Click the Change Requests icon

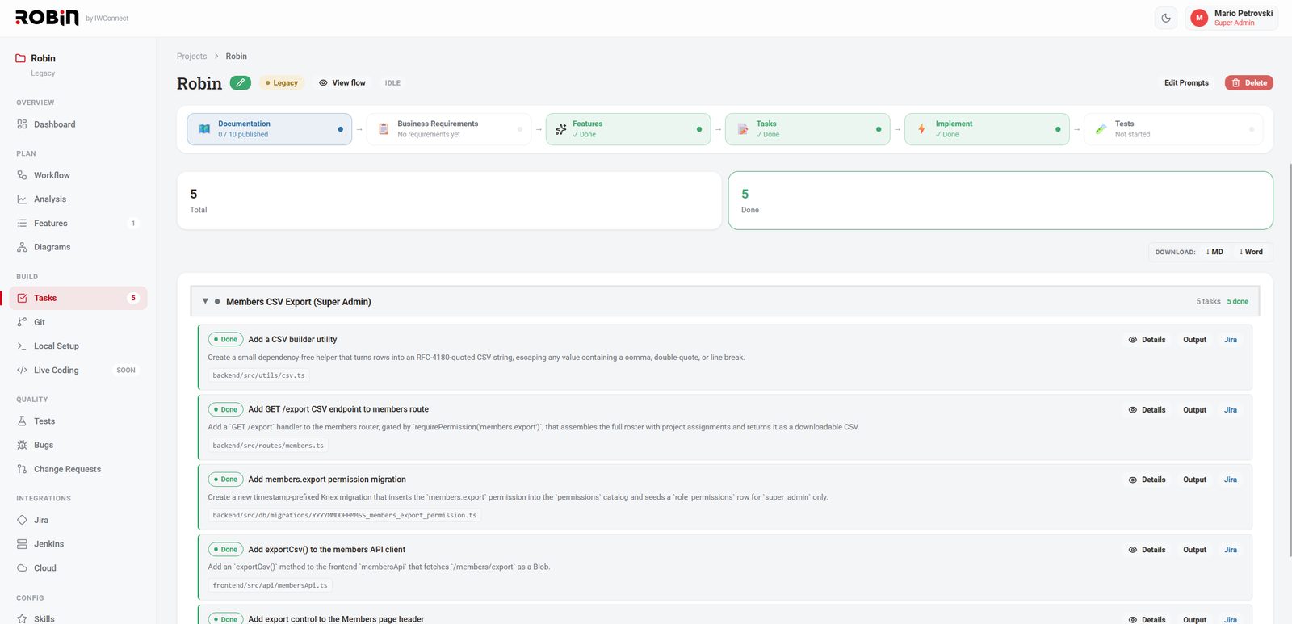coord(22,469)
